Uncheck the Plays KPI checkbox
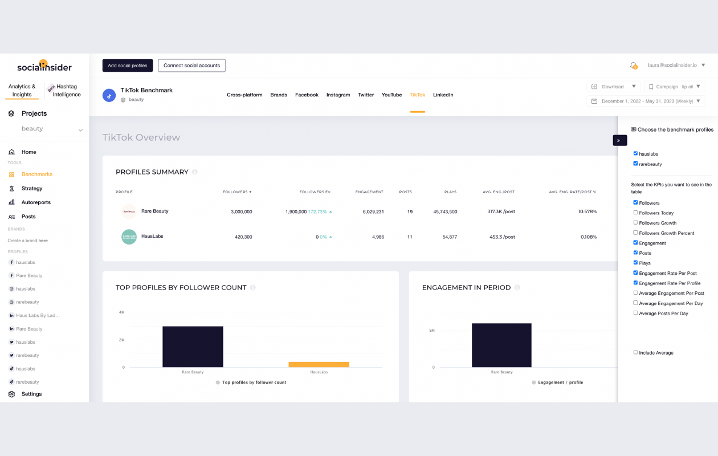The width and height of the screenshot is (718, 456). click(635, 263)
